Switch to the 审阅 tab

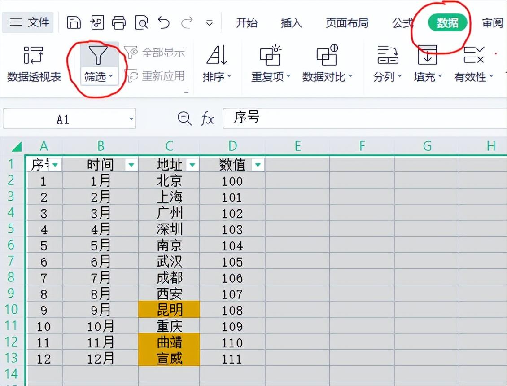[493, 22]
